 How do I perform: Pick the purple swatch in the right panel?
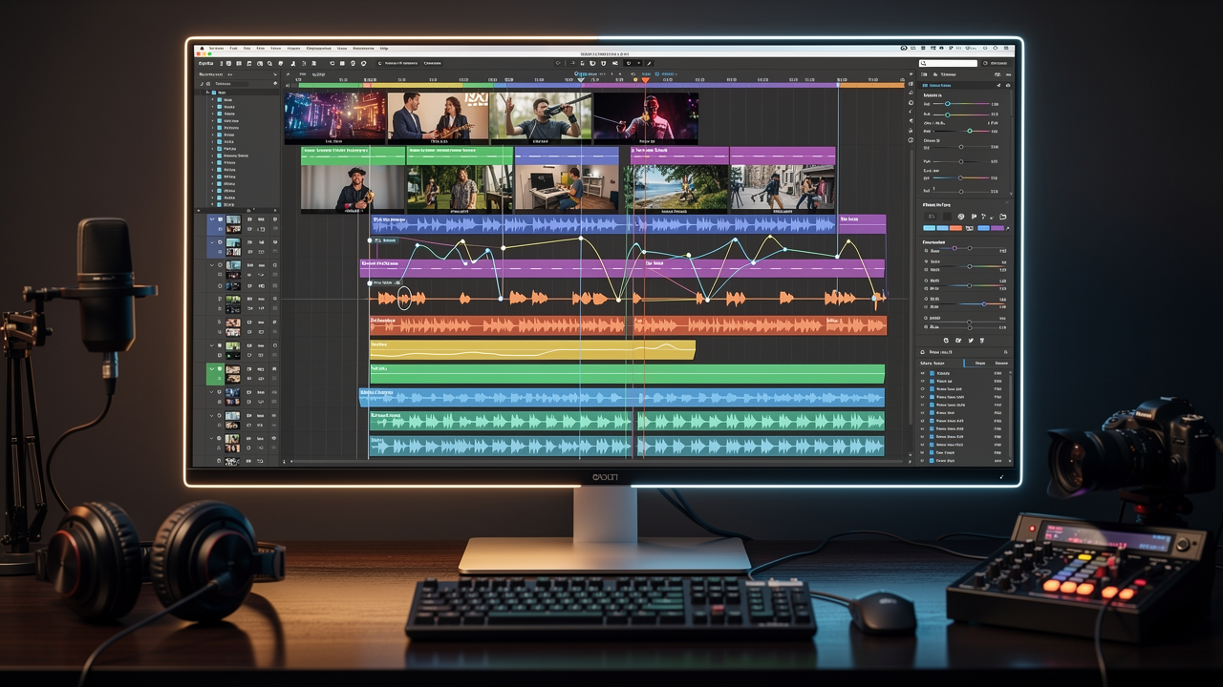(997, 228)
